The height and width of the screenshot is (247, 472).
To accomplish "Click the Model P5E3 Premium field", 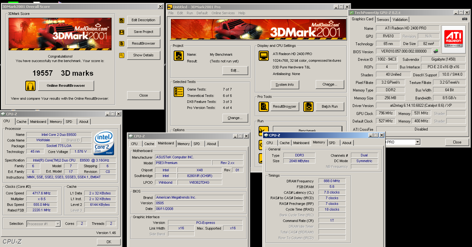I will click(183, 163).
